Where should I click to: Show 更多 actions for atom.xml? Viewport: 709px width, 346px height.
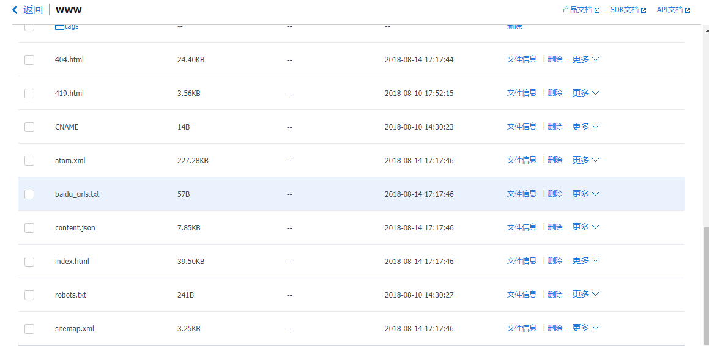(585, 160)
